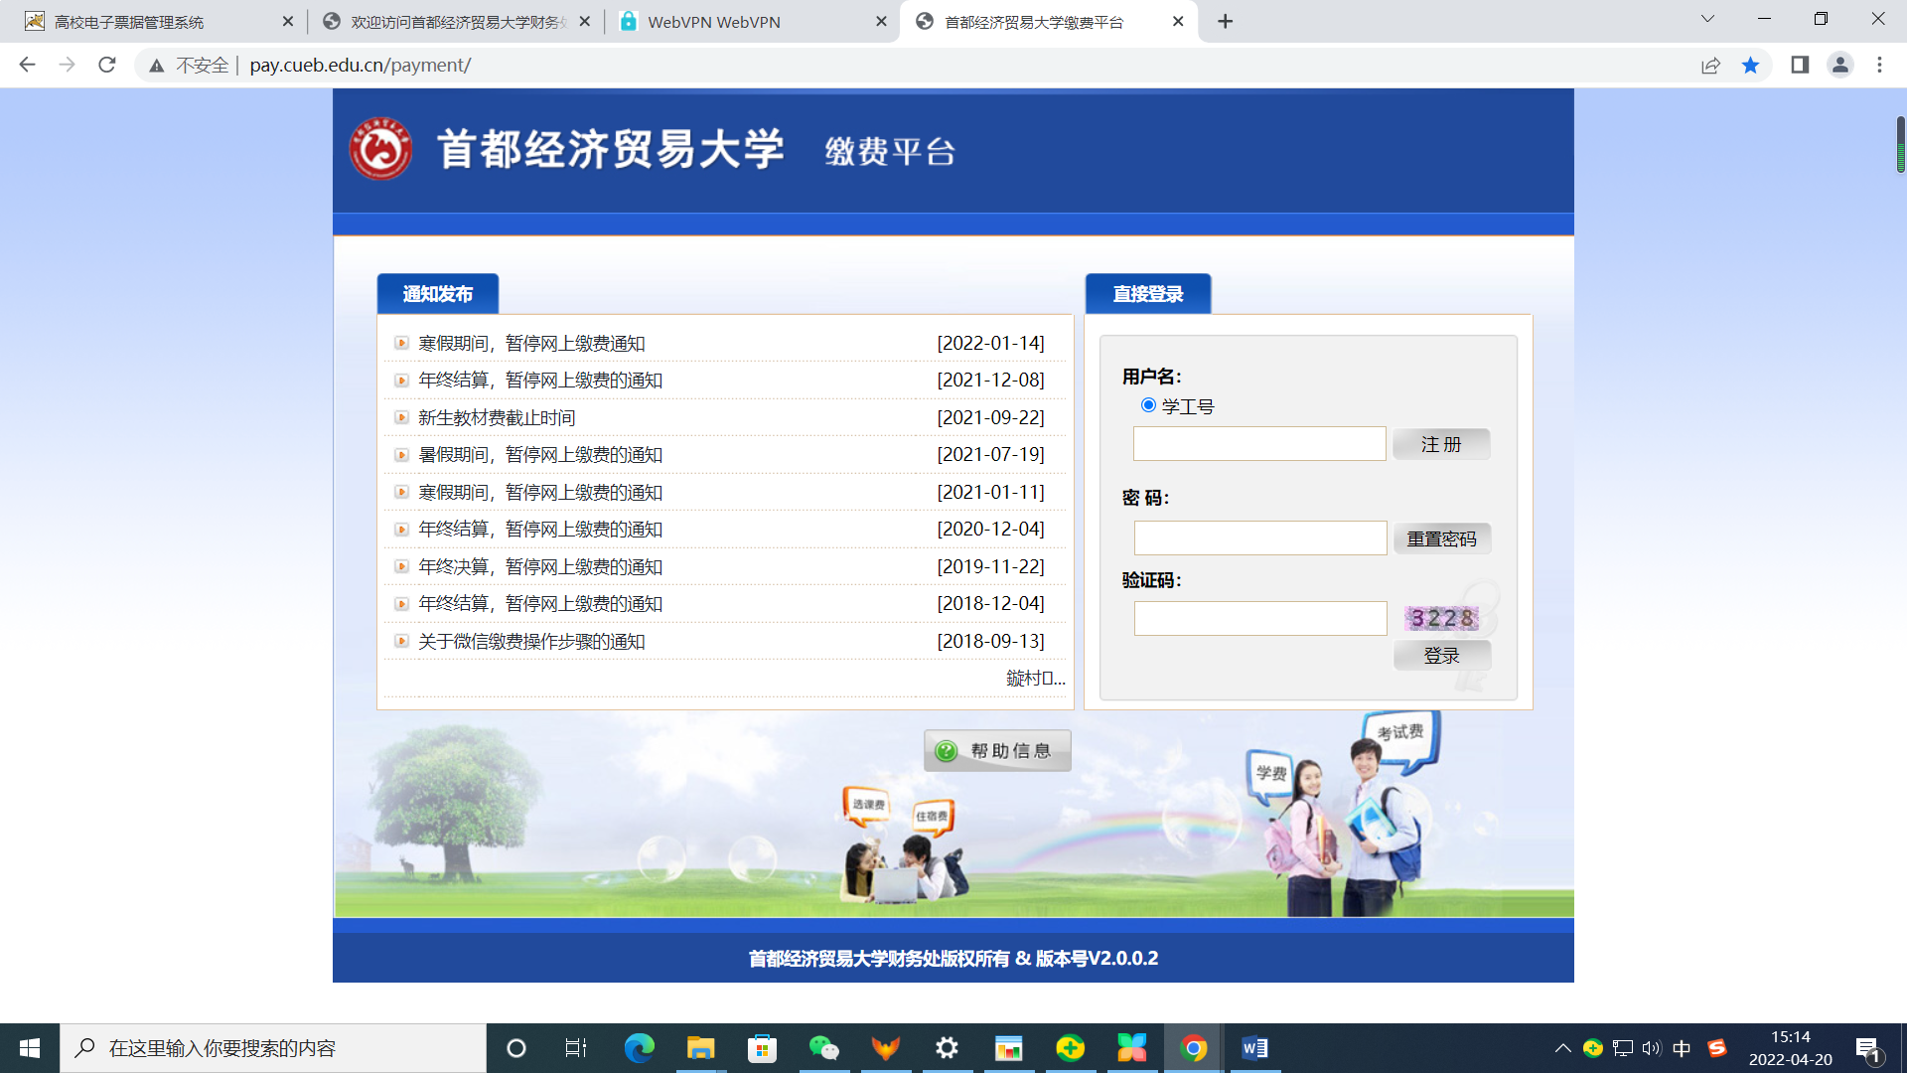The image size is (1907, 1073).
Task: Open the 2020-12-04 年终结算 notice
Action: [540, 530]
